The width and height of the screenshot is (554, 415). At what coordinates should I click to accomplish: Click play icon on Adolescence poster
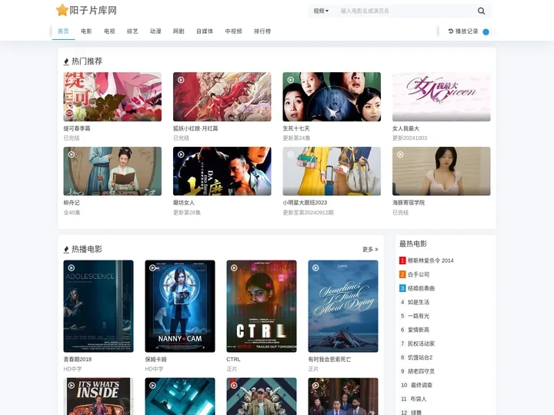[x=72, y=268]
